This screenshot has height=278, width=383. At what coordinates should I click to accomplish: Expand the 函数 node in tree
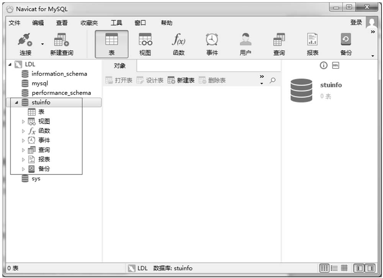23,131
